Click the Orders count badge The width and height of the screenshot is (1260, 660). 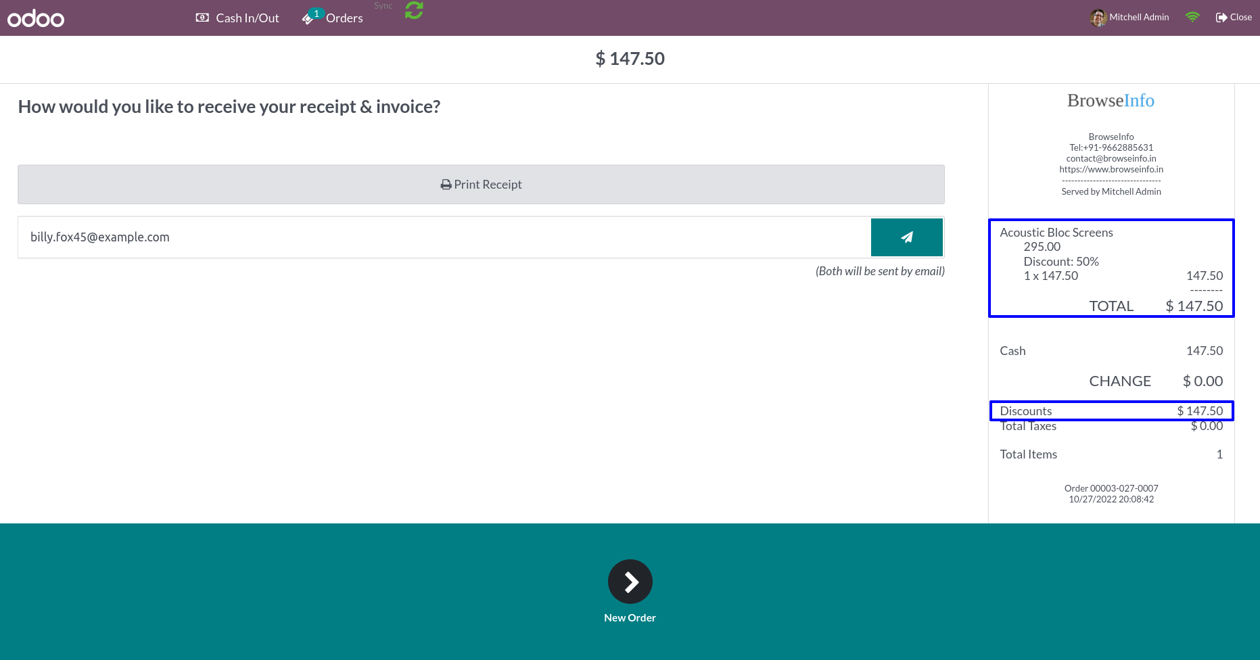tap(316, 14)
